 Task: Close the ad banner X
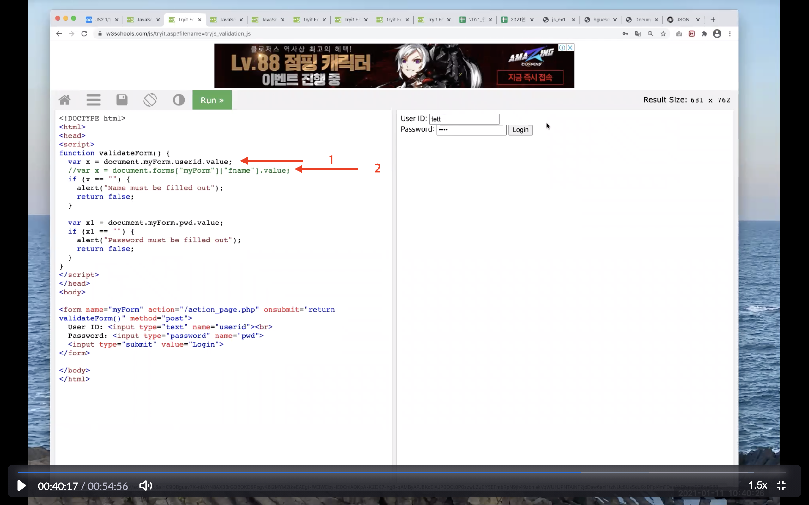(x=570, y=48)
